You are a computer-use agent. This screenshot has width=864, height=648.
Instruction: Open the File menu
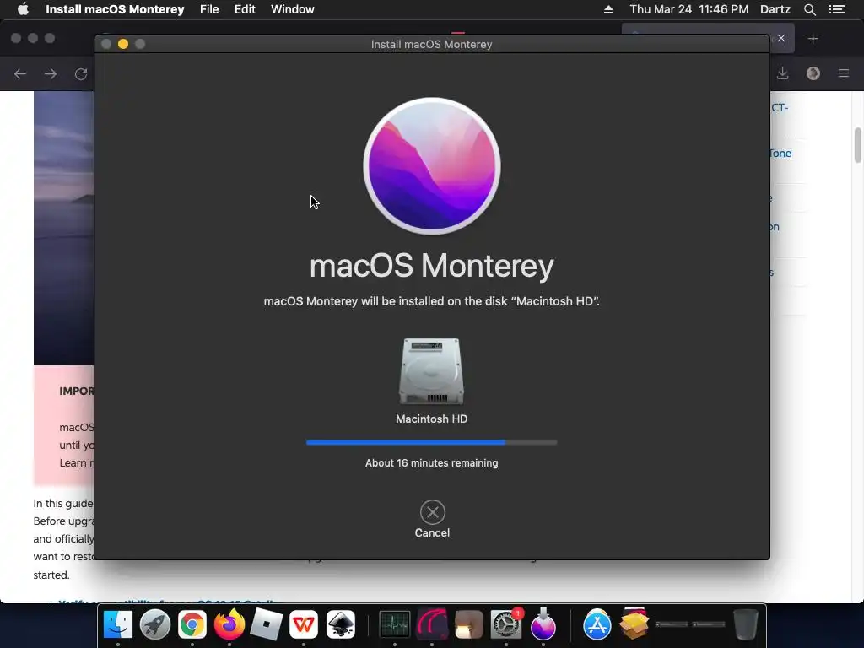209,9
